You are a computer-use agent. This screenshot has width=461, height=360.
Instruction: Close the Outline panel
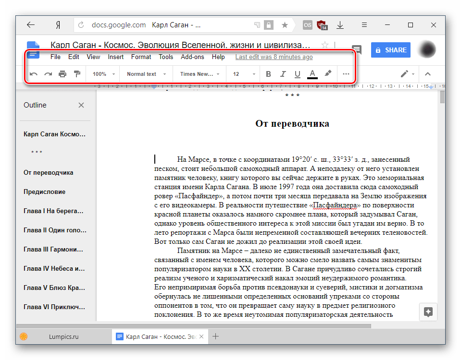81,105
